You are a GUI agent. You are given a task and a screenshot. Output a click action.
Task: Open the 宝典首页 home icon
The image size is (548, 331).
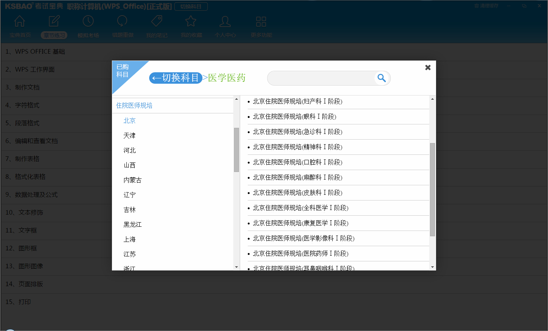[x=20, y=22]
